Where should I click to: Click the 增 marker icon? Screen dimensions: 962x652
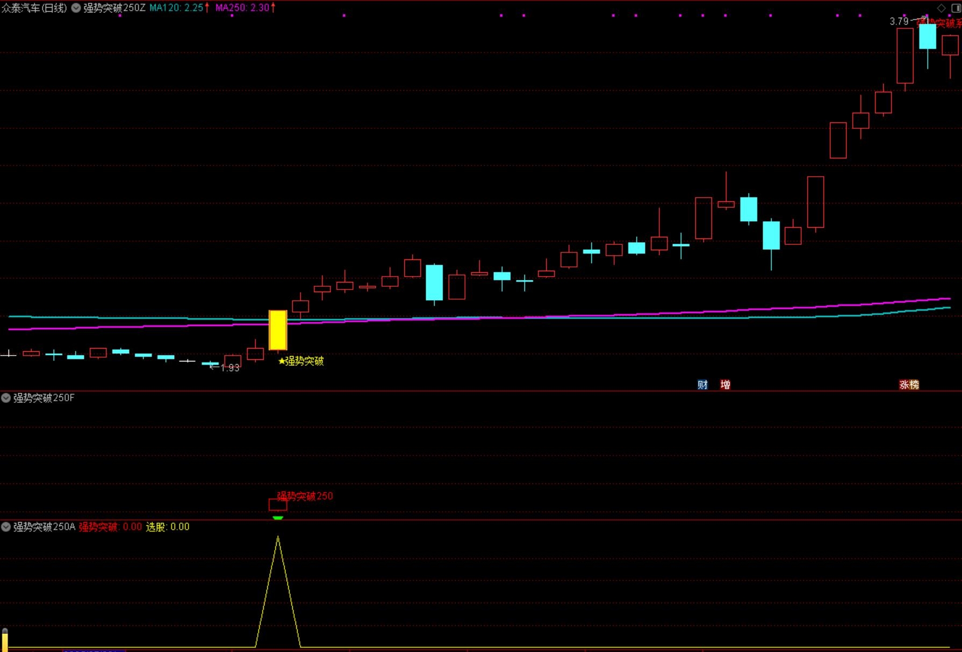tap(725, 385)
